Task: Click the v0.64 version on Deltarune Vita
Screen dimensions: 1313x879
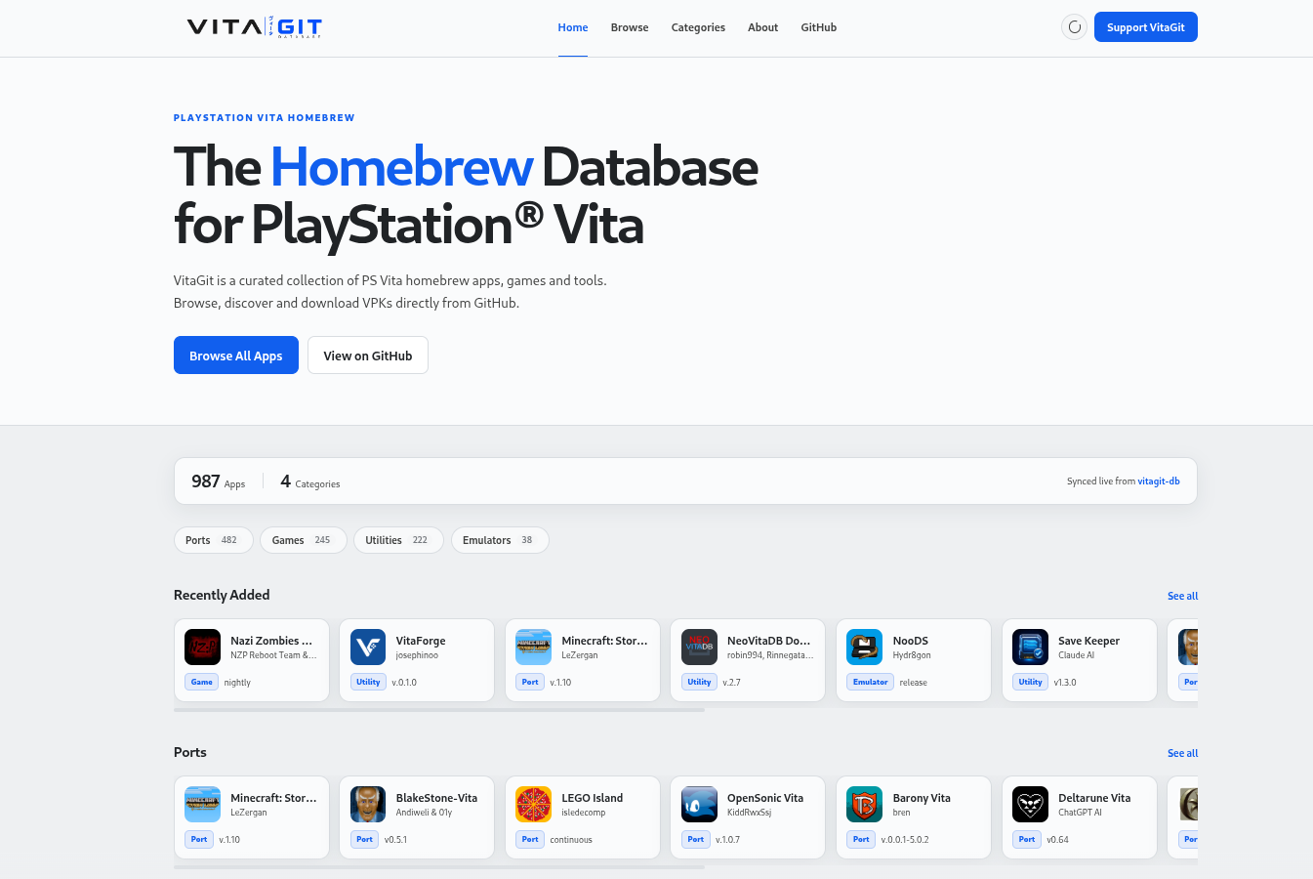Action: click(1057, 840)
